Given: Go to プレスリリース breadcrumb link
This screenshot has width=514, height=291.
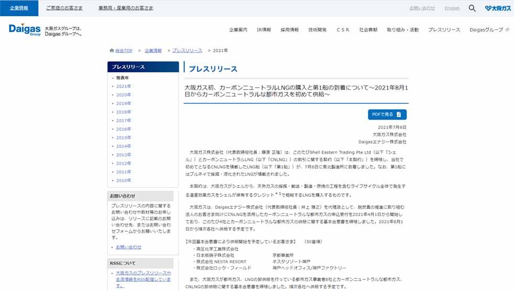Looking at the screenshot, I should 187,50.
